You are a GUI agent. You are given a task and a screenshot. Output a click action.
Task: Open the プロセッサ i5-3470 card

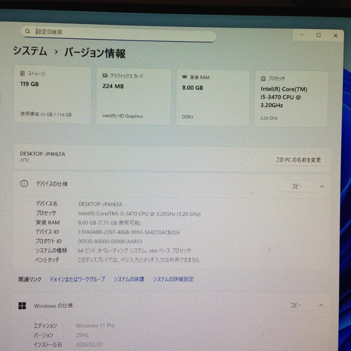[x=292, y=99]
